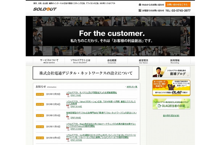Open the 2013年11月18日 Magic株式会社 news link
Screen dimensions: 221x145
[101, 125]
